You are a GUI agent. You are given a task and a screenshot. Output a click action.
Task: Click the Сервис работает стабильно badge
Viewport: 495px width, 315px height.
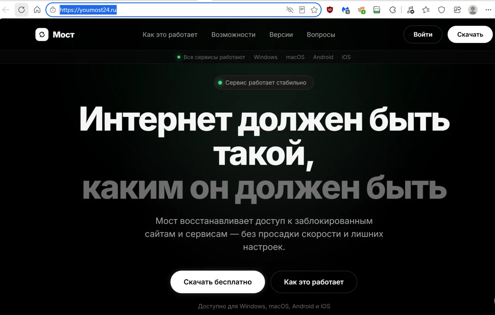pos(264,83)
